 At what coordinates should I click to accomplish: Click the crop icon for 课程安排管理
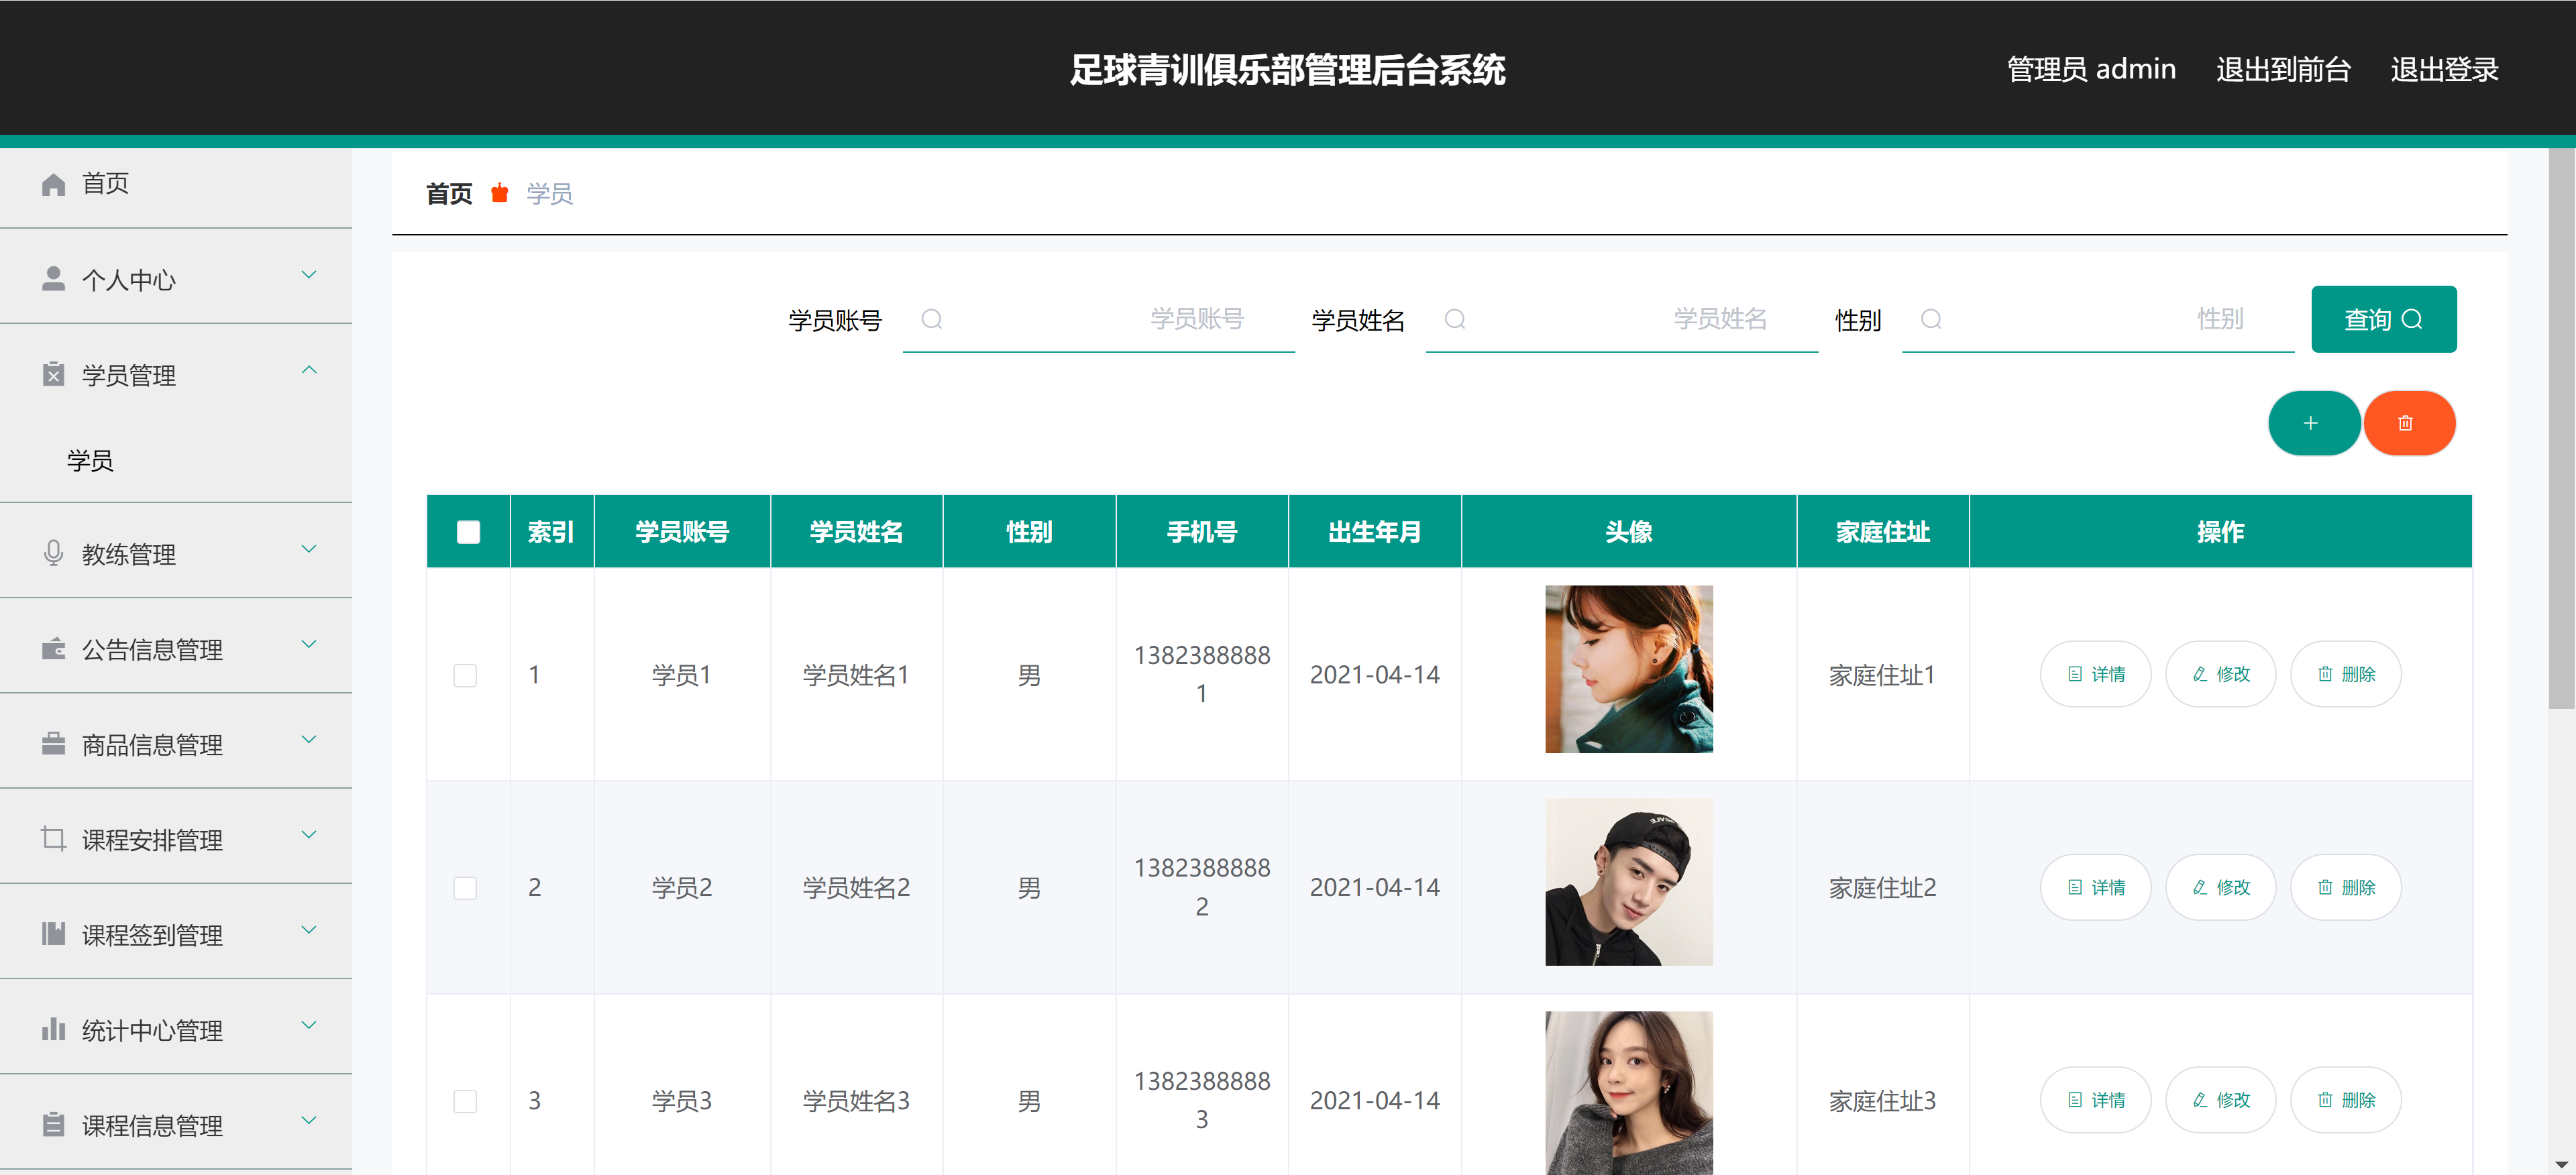(x=54, y=838)
